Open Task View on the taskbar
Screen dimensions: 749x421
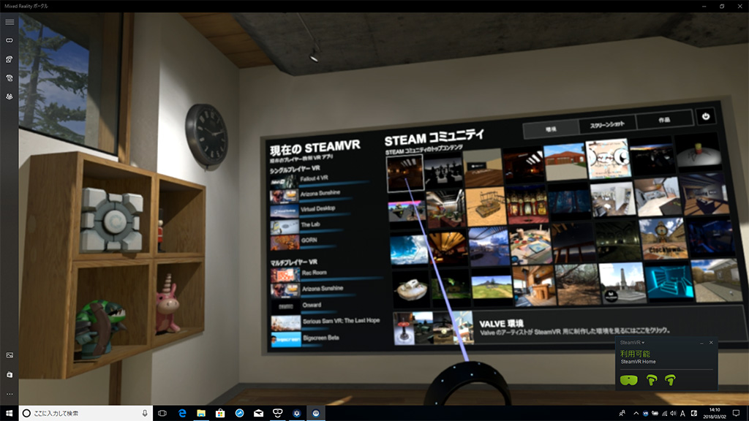click(x=162, y=414)
